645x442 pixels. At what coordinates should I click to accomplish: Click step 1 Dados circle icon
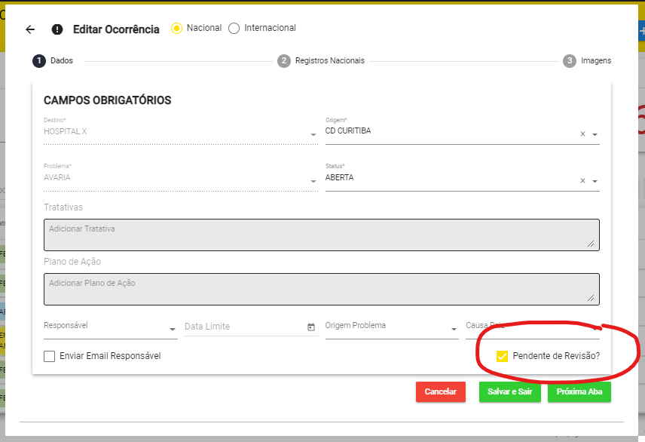pos(39,61)
